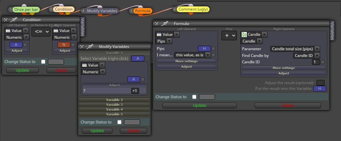The height and width of the screenshot is (141, 341).
Task: Click the Value icon in Condition Right Operand
Action: click(x=56, y=31)
